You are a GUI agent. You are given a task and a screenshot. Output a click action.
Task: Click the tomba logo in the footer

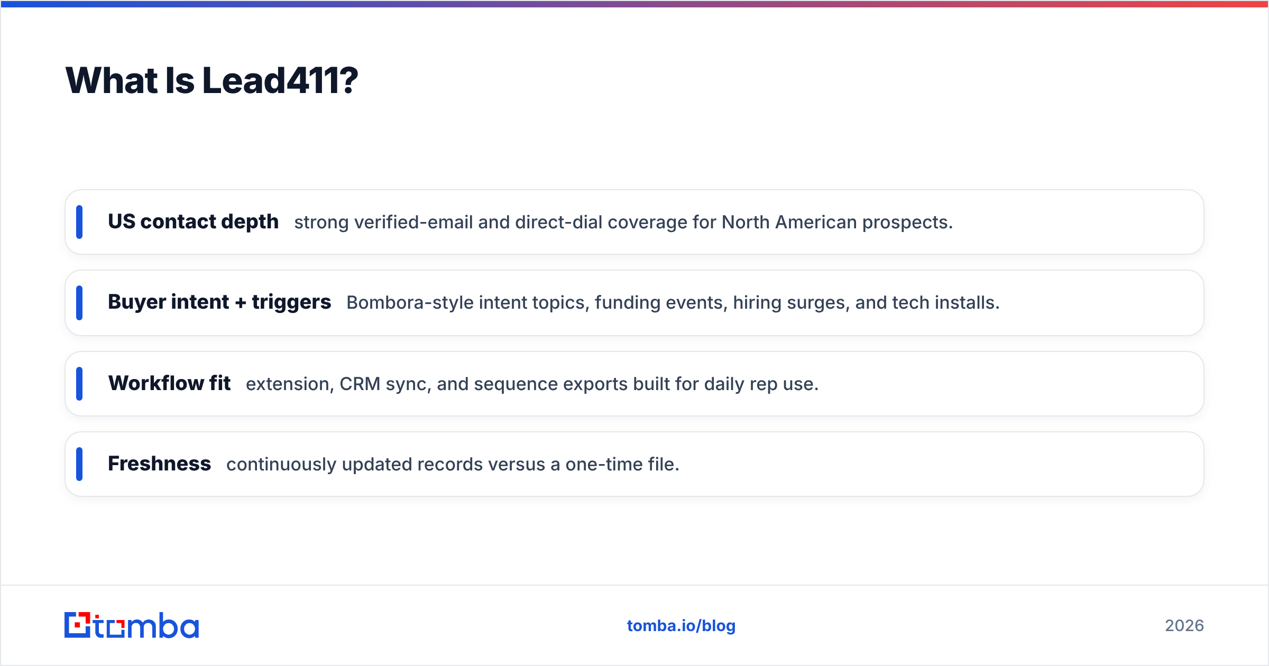tap(132, 625)
